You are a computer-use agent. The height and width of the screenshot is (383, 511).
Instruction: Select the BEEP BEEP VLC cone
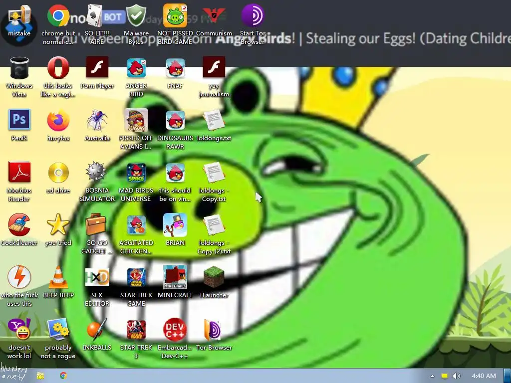(58, 277)
